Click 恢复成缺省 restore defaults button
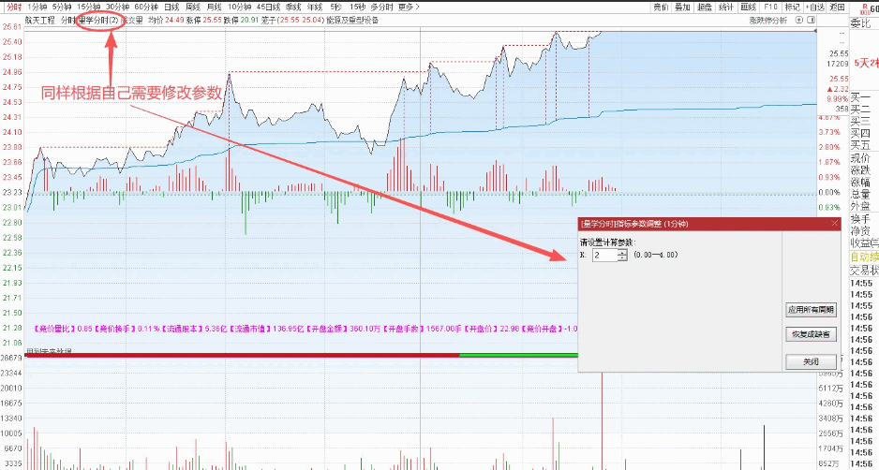The width and height of the screenshot is (879, 470). pyautogui.click(x=812, y=335)
